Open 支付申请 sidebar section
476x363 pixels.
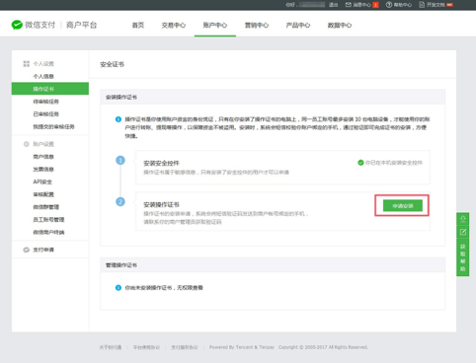tap(43, 250)
